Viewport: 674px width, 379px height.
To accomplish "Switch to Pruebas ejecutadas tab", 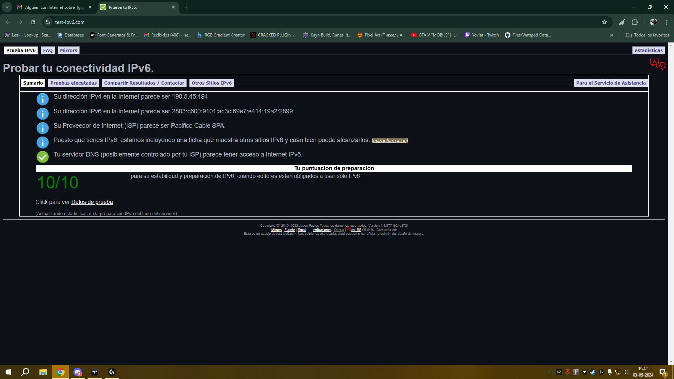I will pos(73,83).
